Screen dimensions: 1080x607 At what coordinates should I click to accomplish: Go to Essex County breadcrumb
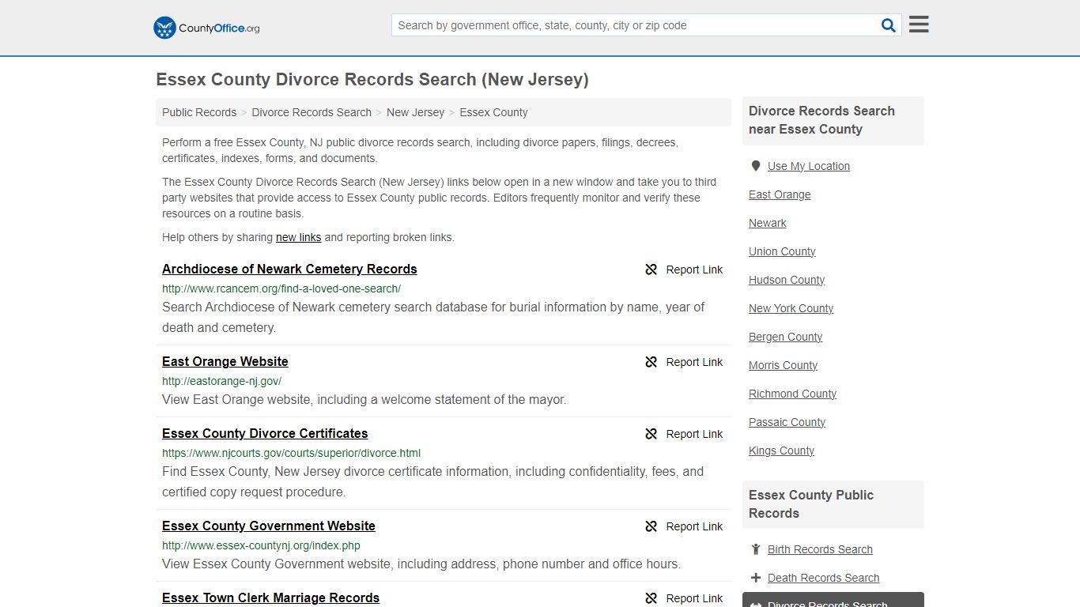[493, 112]
